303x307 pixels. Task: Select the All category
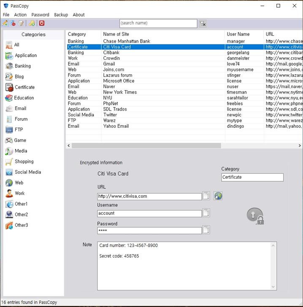(x=13, y=45)
